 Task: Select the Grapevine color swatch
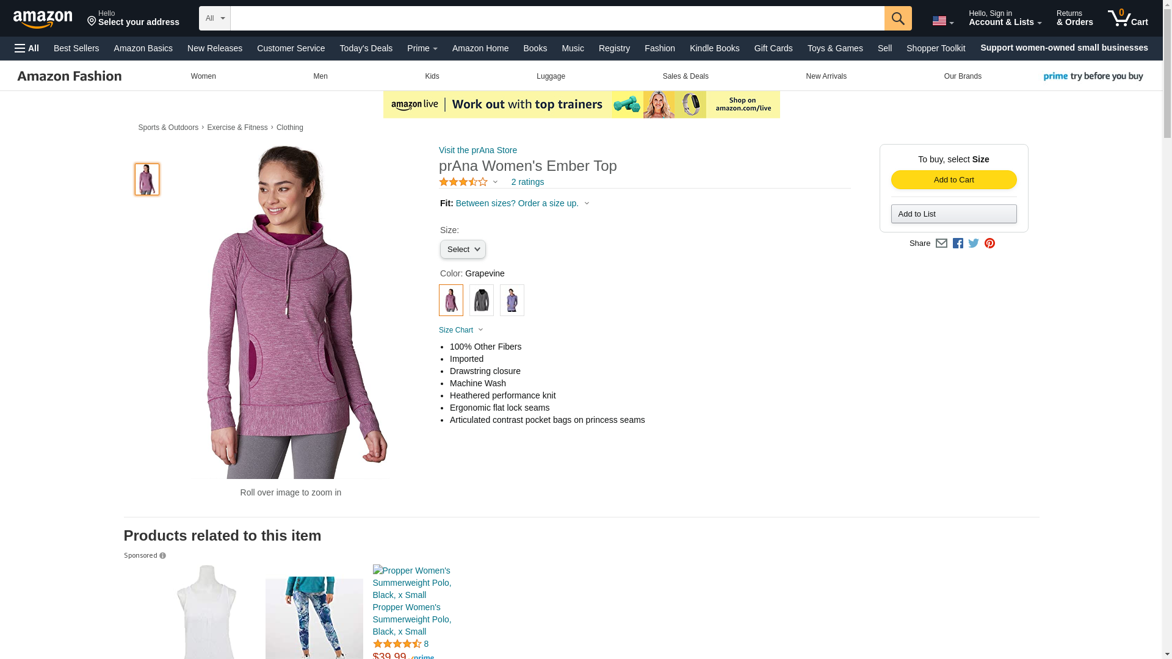coord(450,300)
